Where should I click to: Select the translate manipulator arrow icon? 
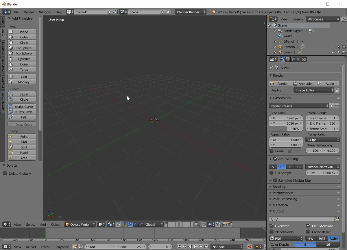coord(130,224)
